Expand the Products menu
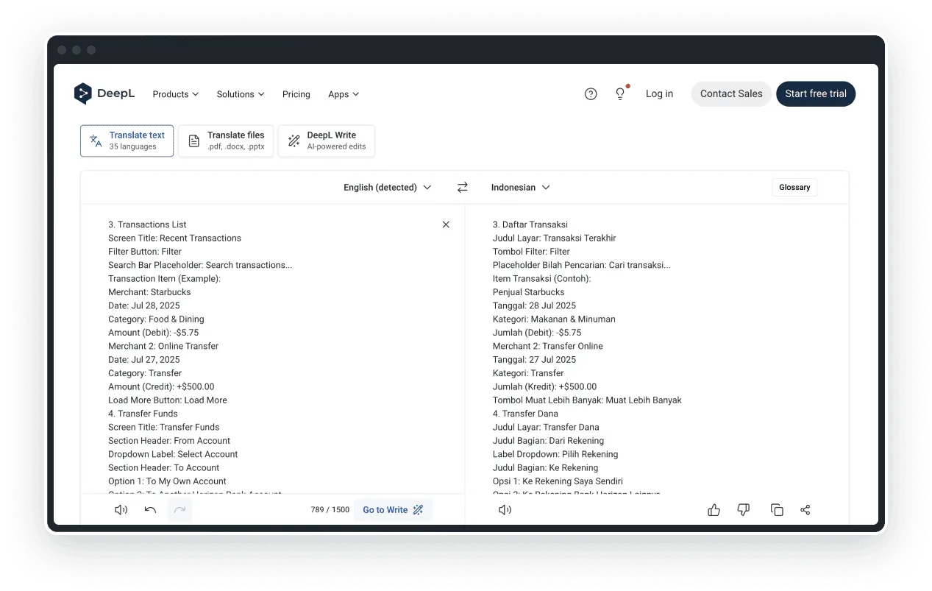 175,94
